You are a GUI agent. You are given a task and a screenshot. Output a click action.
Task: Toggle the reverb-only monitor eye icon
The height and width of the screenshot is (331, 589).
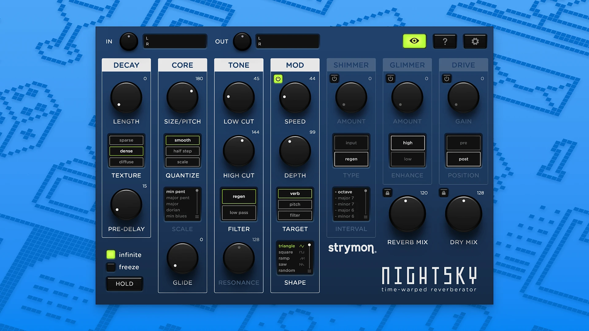click(x=414, y=41)
